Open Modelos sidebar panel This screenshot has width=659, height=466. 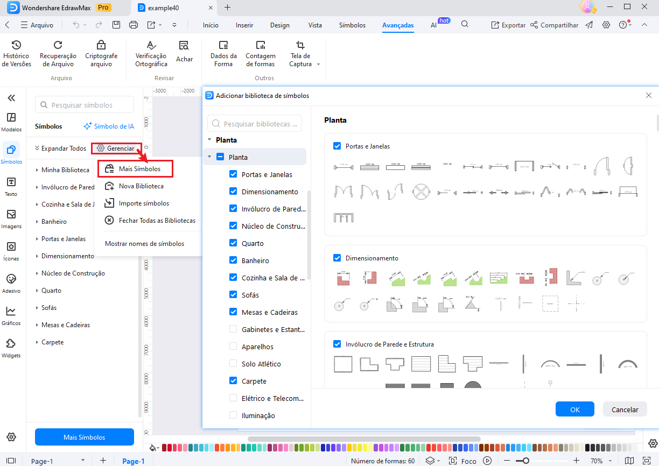pos(11,123)
